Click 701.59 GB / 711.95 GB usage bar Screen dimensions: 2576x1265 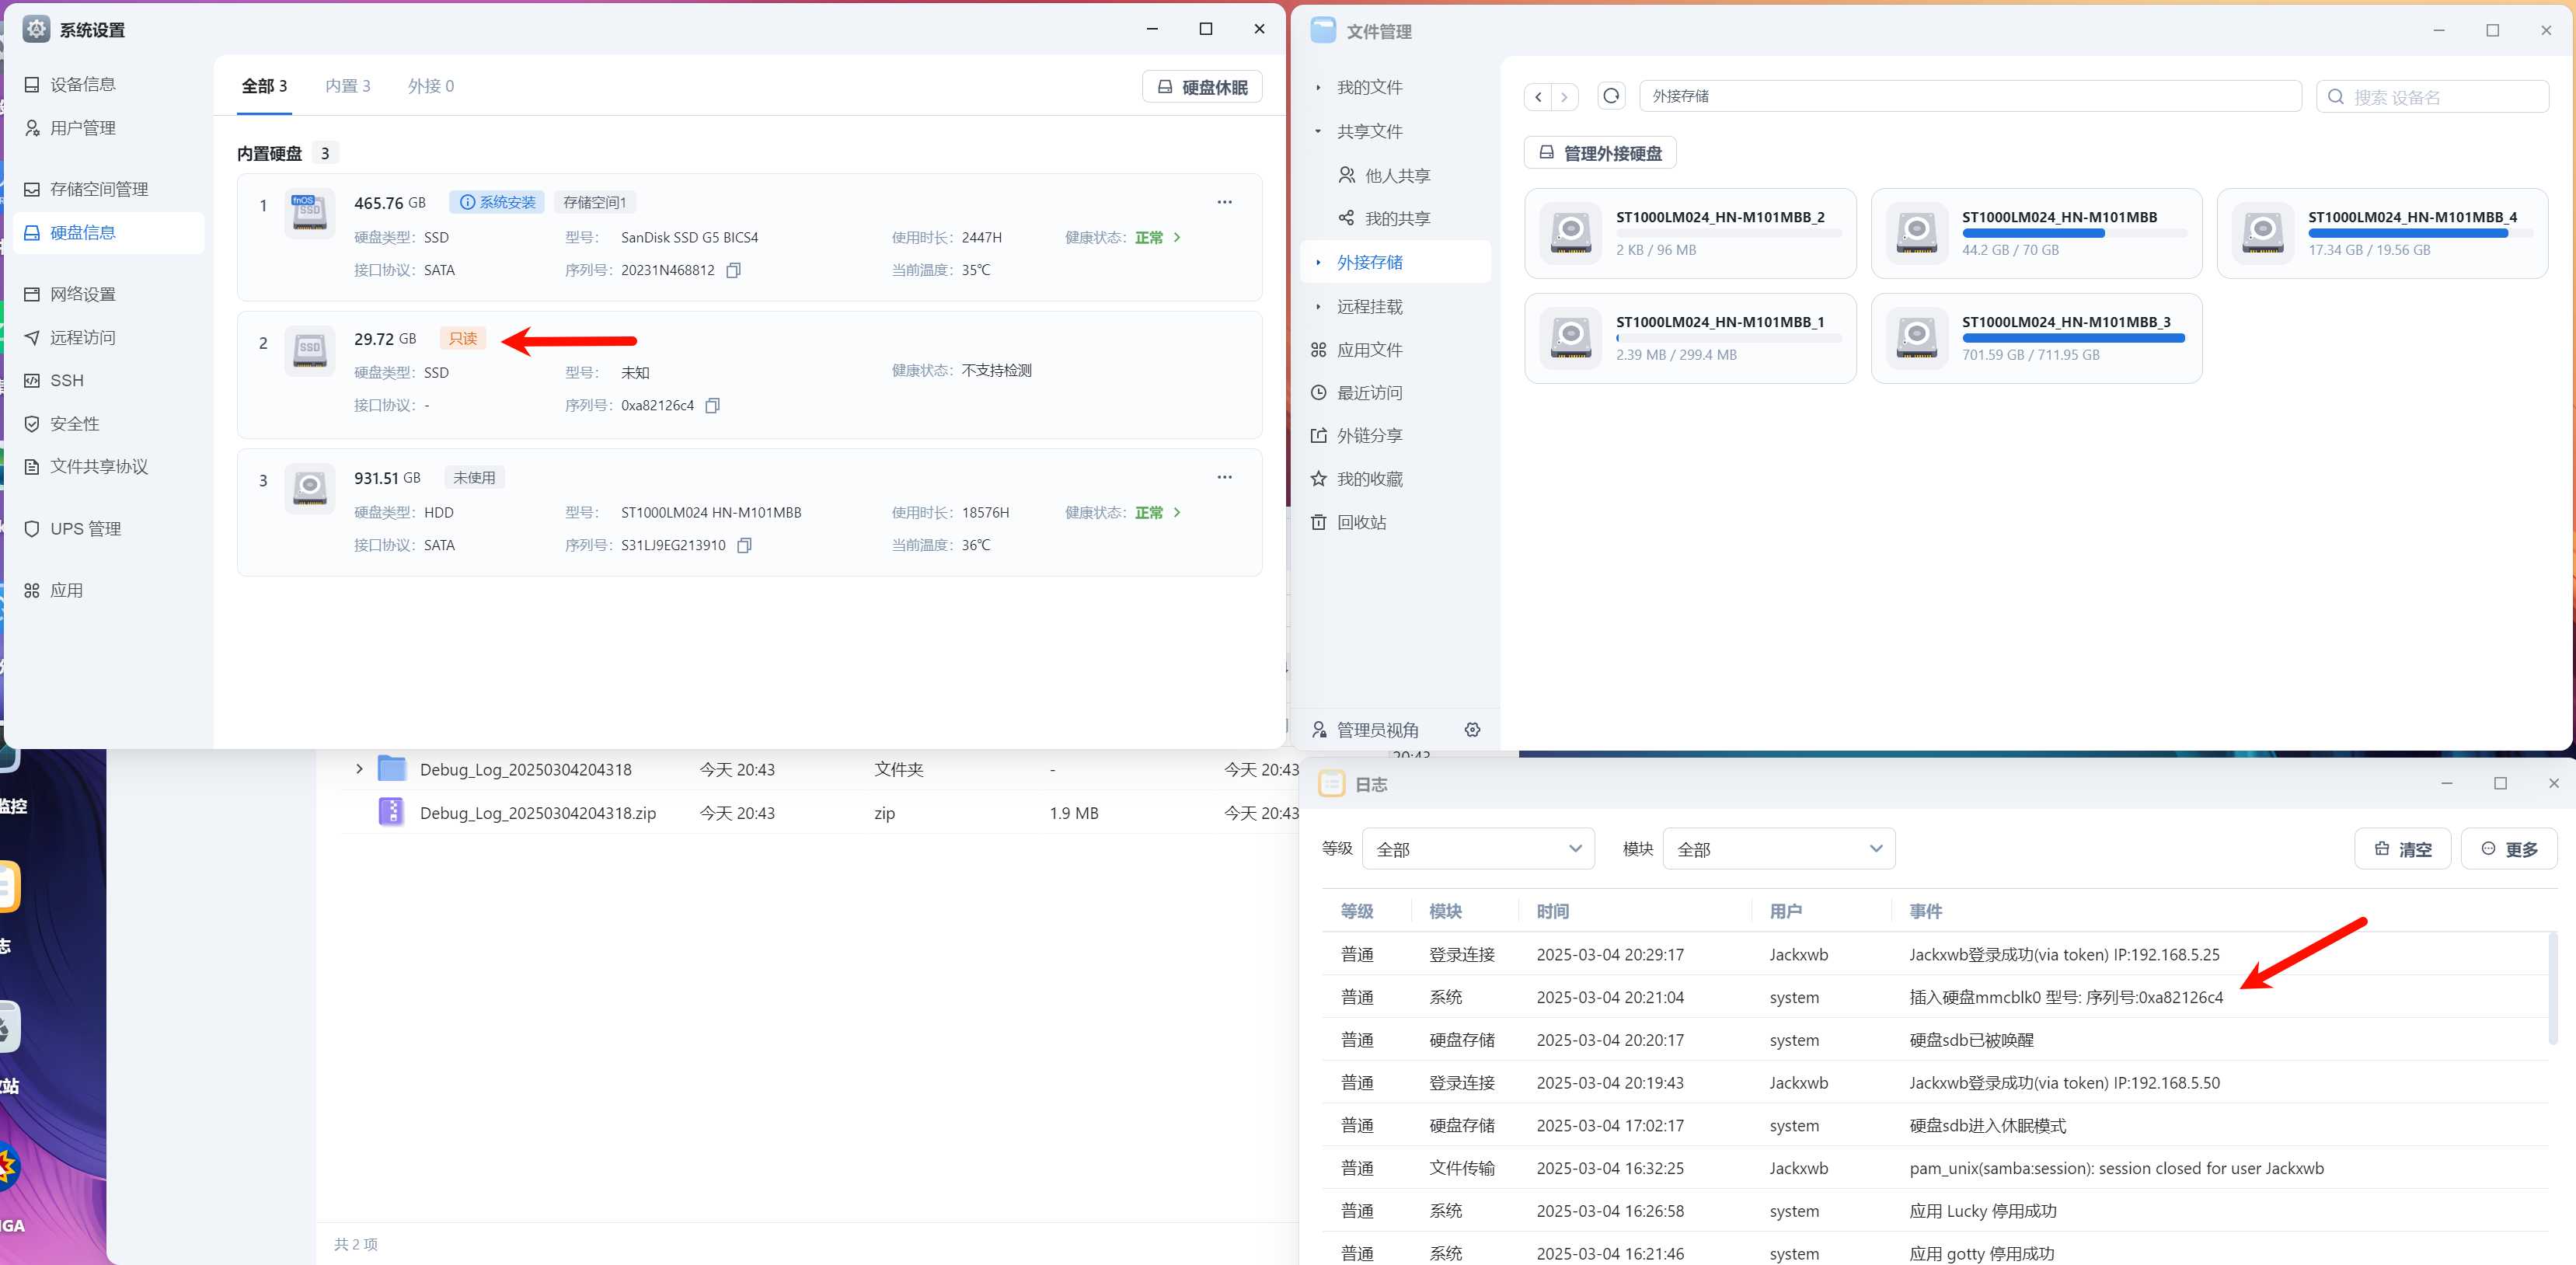[2074, 338]
